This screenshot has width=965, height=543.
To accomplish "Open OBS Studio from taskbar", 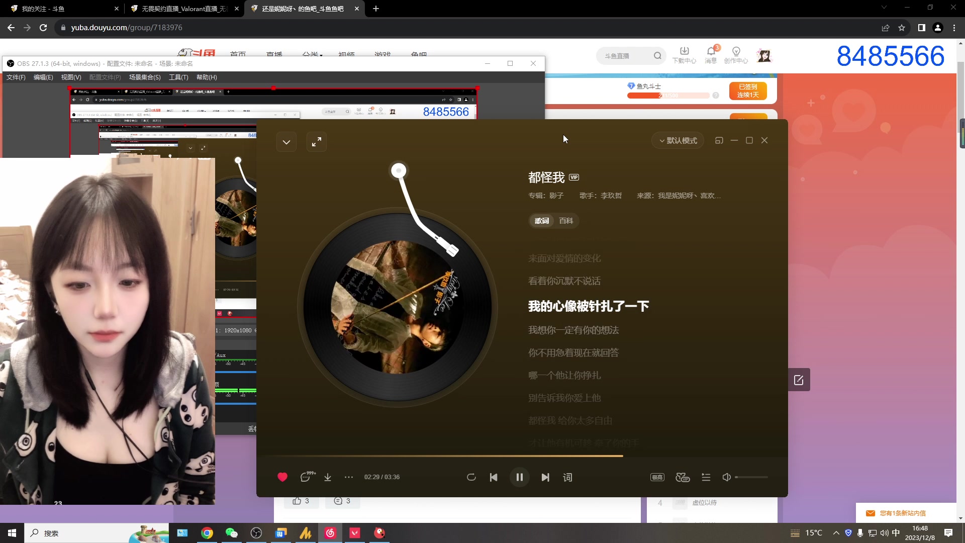I will click(x=256, y=533).
